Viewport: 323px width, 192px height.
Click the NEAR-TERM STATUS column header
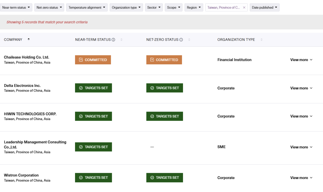pos(93,40)
